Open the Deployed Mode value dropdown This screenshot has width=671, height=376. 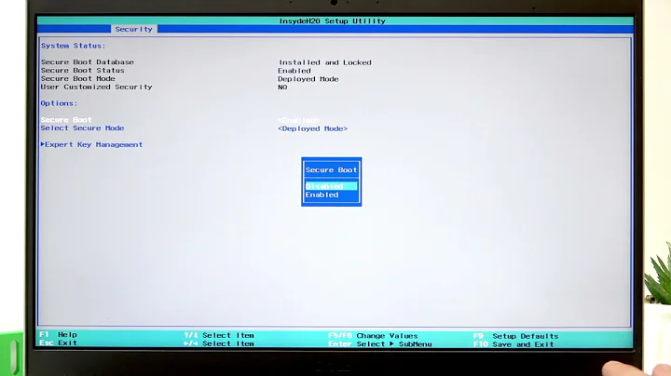pos(312,128)
